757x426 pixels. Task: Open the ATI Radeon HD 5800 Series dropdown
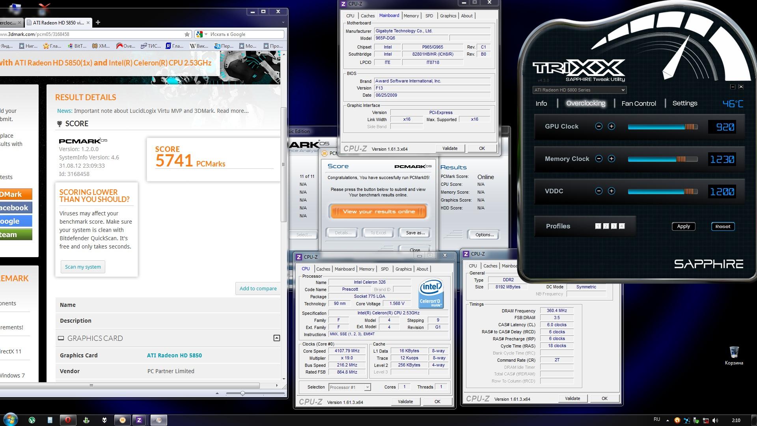(580, 90)
